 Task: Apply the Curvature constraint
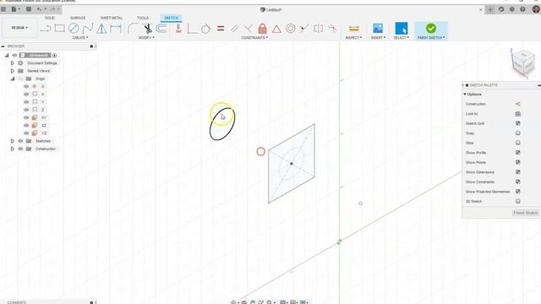point(332,28)
